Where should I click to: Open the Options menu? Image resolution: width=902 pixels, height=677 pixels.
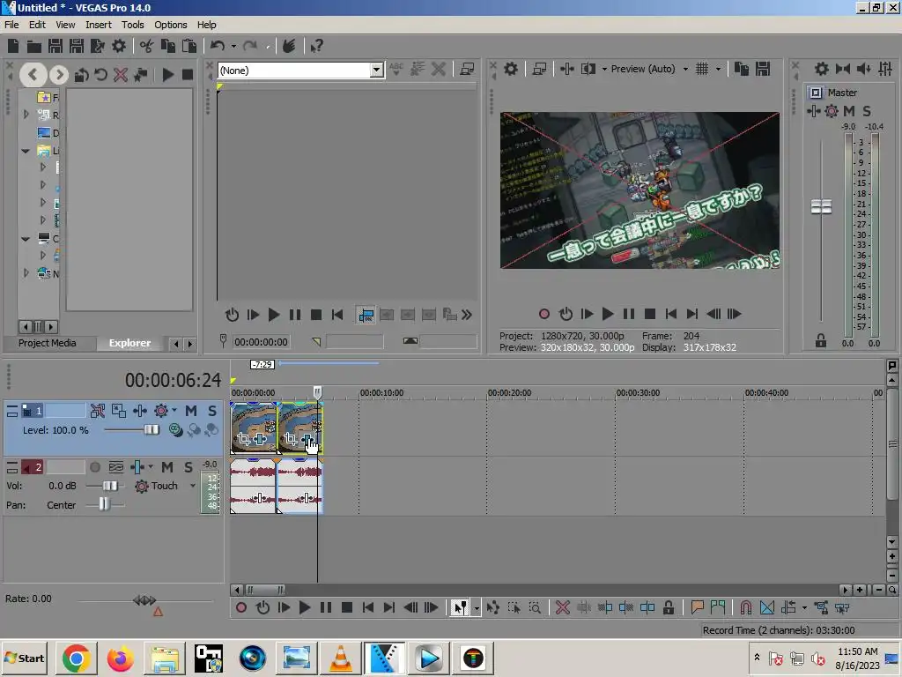[x=170, y=25]
